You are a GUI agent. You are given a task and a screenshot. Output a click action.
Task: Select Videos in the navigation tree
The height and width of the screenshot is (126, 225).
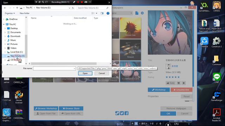13,48
